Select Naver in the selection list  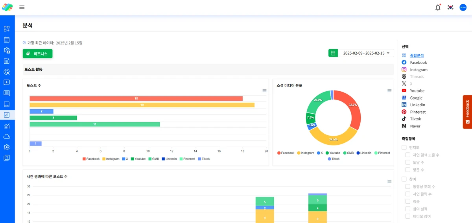(x=415, y=126)
